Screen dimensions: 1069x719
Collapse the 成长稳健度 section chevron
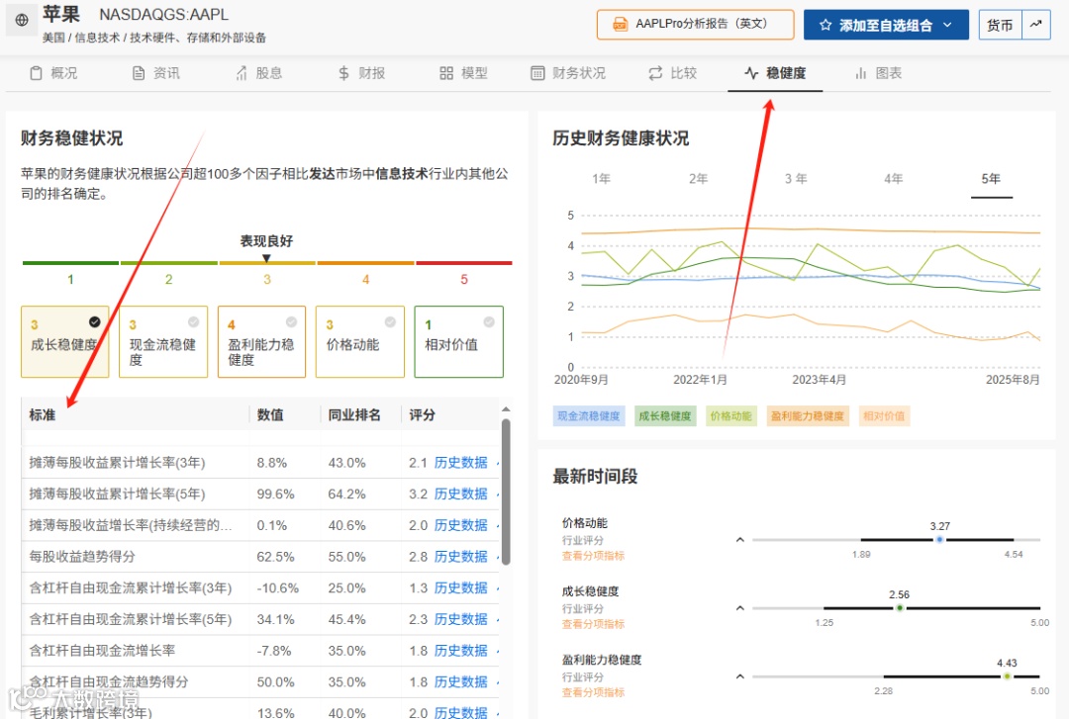click(x=739, y=608)
